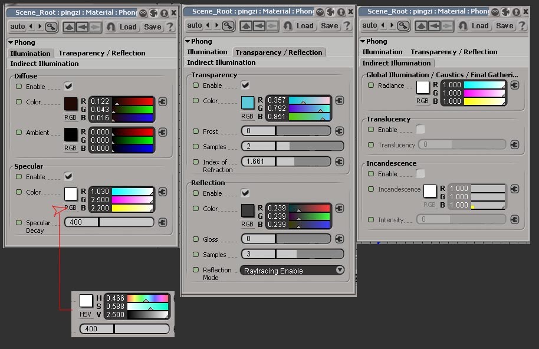Click the help question mark in right window toolbar
This screenshot has width=539, height=349.
click(522, 26)
